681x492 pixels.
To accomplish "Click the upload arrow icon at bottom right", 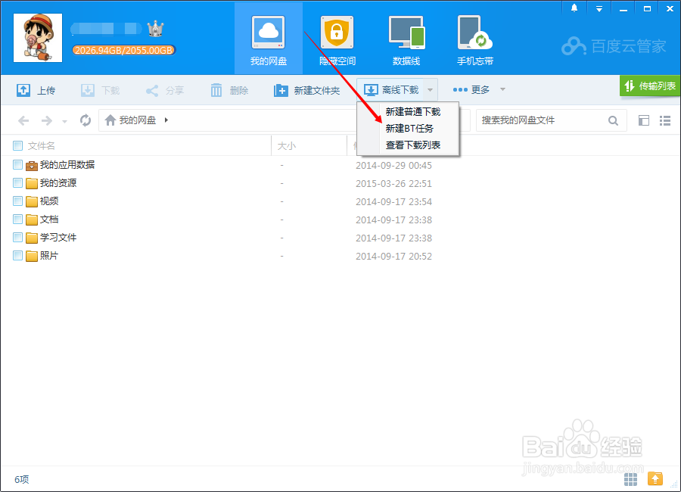I will pyautogui.click(x=655, y=478).
